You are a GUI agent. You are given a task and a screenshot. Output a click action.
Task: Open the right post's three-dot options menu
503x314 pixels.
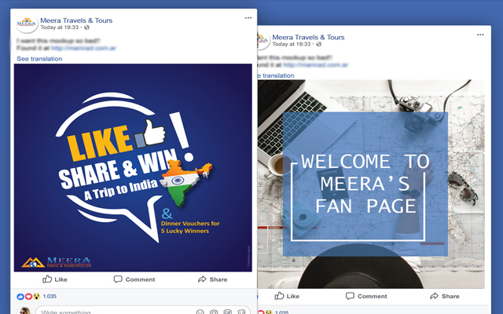(x=480, y=35)
